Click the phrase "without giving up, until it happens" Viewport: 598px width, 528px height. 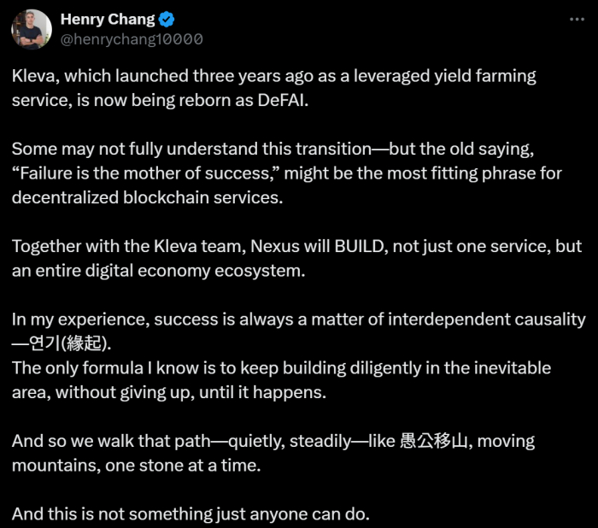point(191,392)
